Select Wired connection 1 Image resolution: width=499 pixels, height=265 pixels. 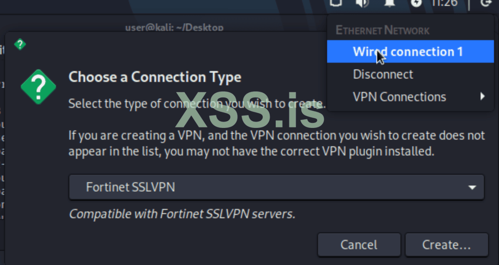408,51
